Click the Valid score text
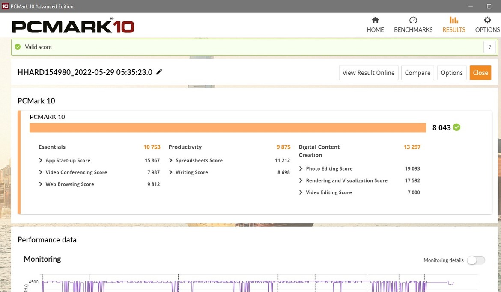 pyautogui.click(x=39, y=47)
